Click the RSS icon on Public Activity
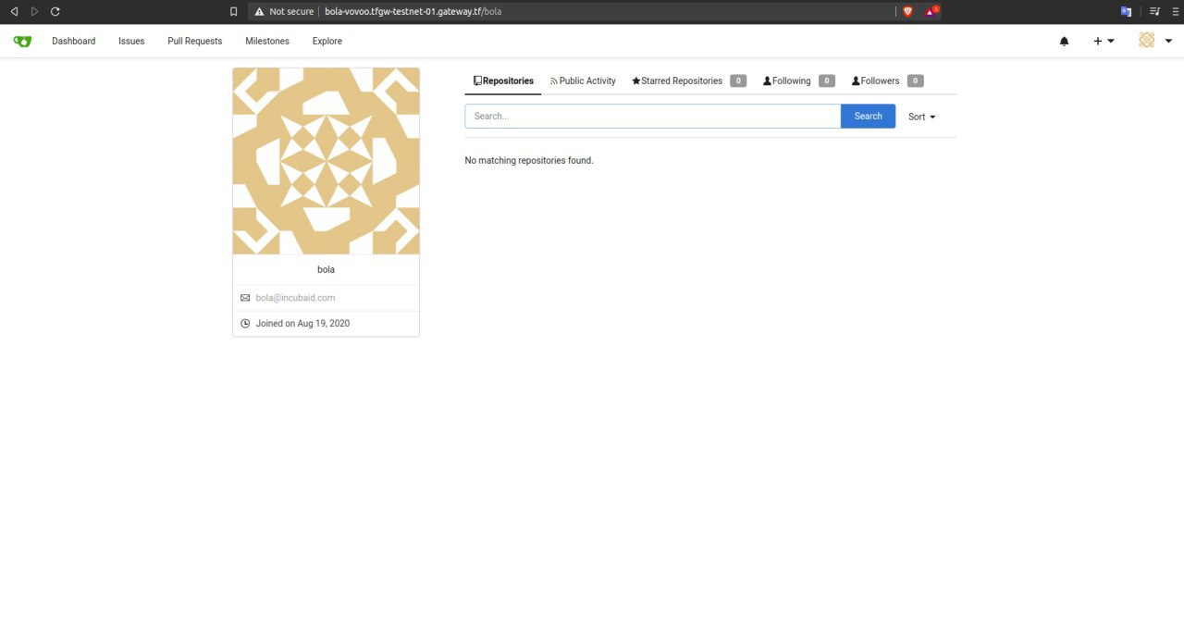This screenshot has height=618, width=1184. (553, 80)
